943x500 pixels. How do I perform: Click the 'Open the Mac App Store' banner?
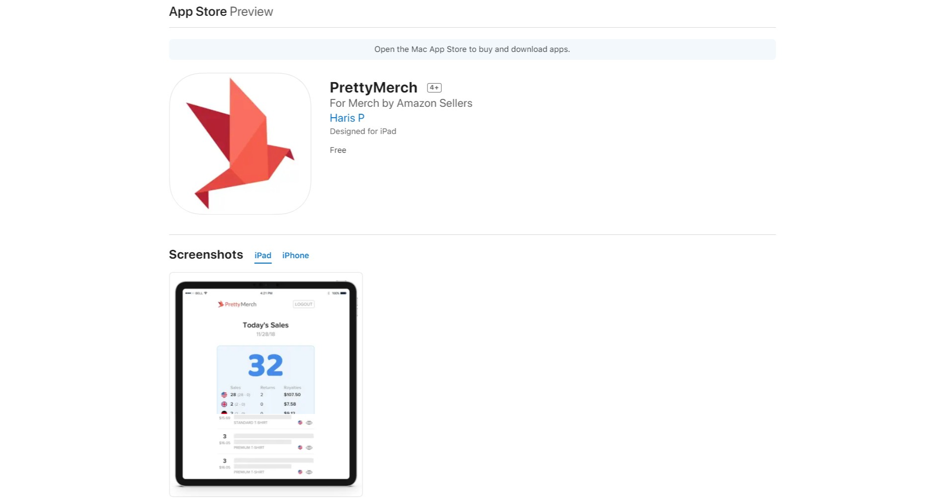click(x=472, y=49)
